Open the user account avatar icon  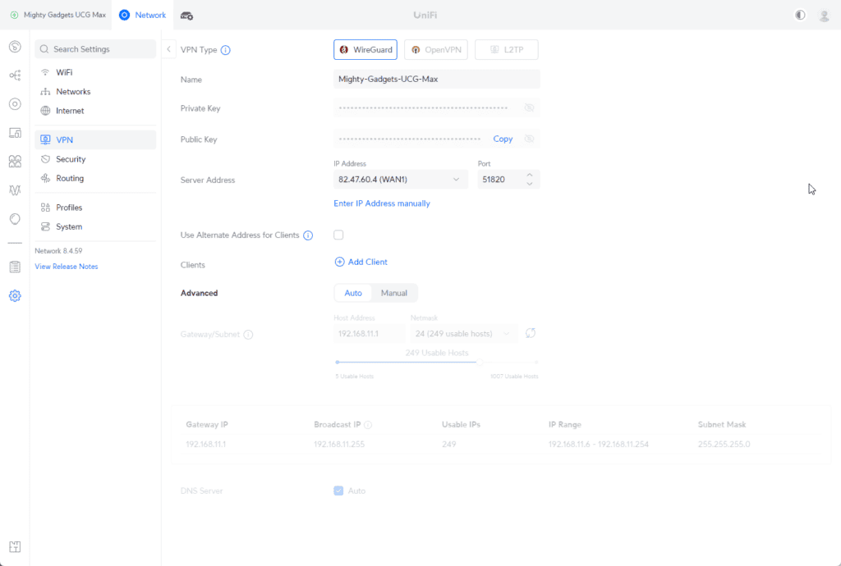[x=824, y=15]
